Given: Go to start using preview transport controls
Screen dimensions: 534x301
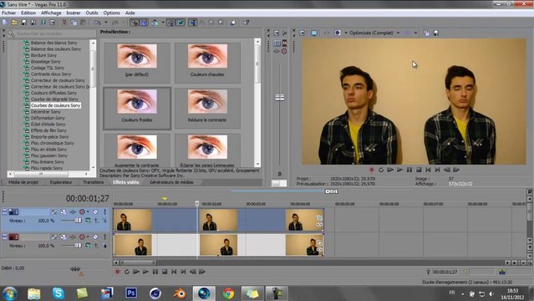Looking at the screenshot, I should [428, 170].
